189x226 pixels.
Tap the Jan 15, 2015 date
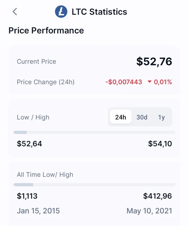tap(38, 211)
